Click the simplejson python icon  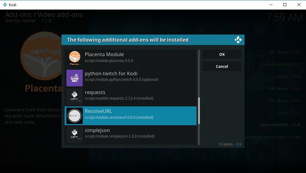tap(74, 135)
